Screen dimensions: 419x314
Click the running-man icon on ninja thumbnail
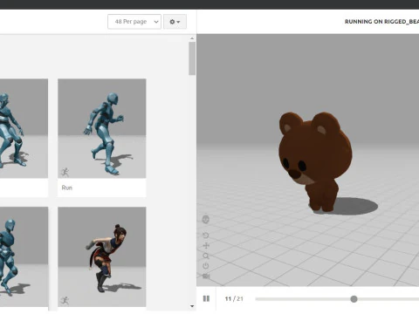(x=65, y=301)
